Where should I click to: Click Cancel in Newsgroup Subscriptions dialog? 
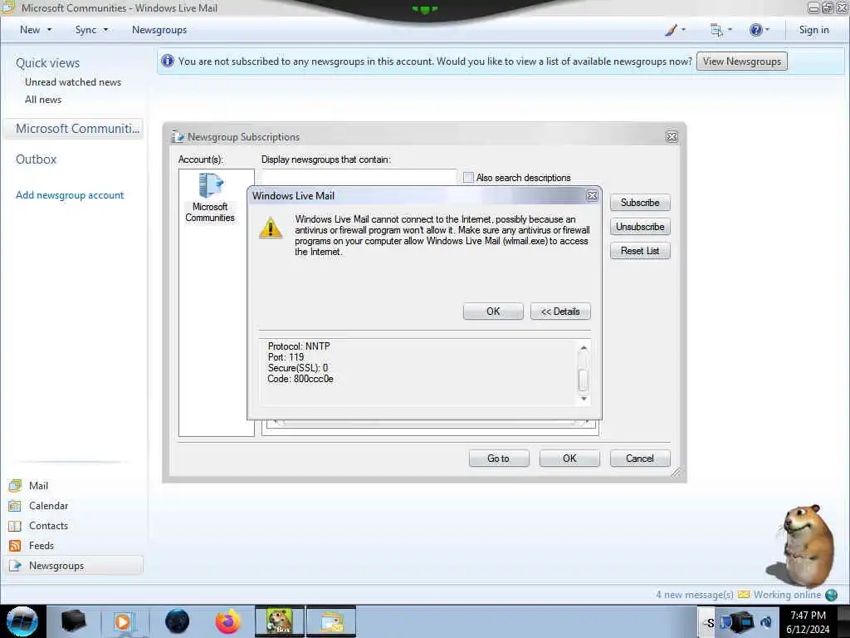pos(640,459)
